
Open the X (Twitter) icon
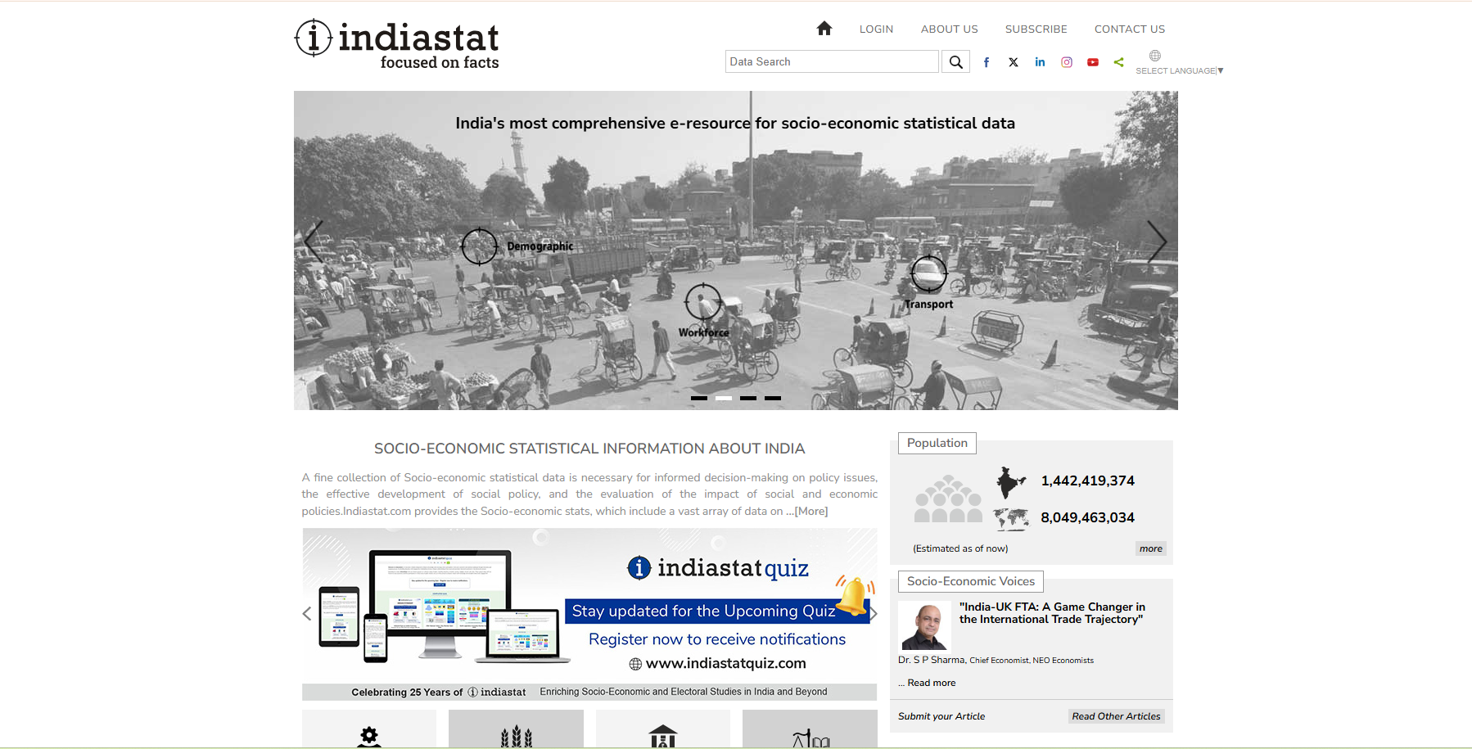(1014, 62)
